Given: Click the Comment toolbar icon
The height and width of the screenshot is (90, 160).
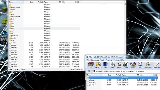Looking at the screenshot, I should [x=156, y=65].
